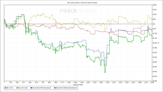Click the chart title 'My Currency Won in USD over Hands Played'
The image size is (163, 92).
82,3
